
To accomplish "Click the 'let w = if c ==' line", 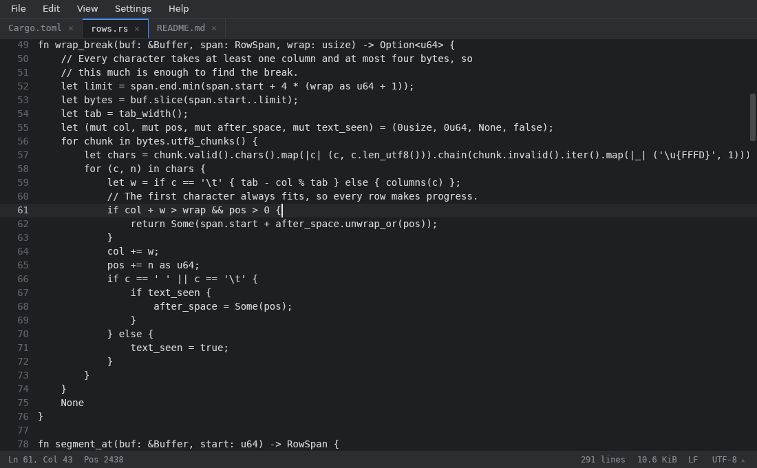I will click(x=284, y=182).
